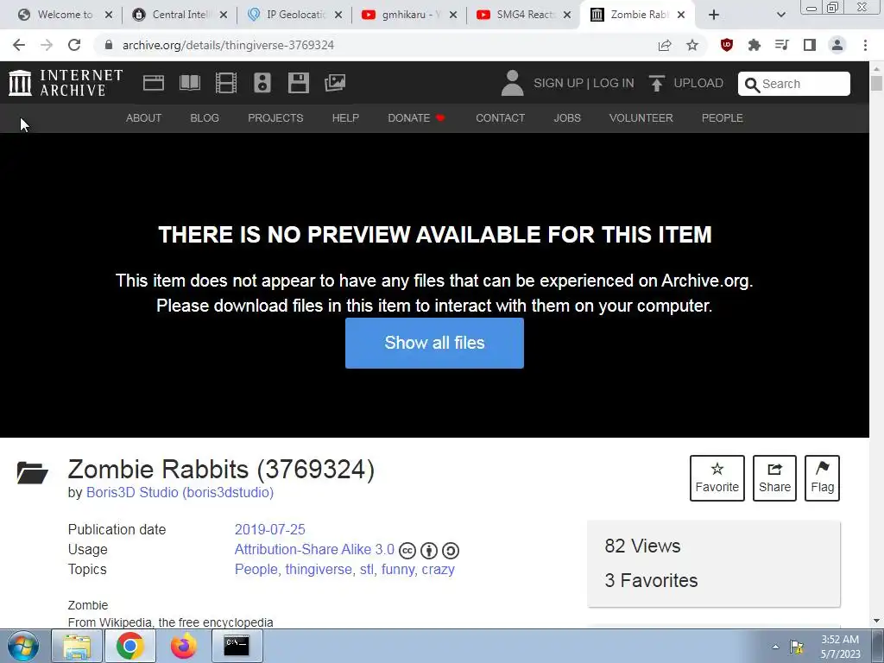Open the Video film strip icon

[226, 83]
